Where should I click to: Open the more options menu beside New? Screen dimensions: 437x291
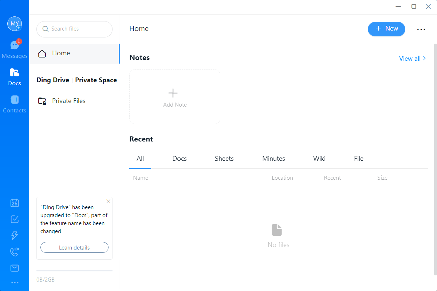tap(421, 29)
